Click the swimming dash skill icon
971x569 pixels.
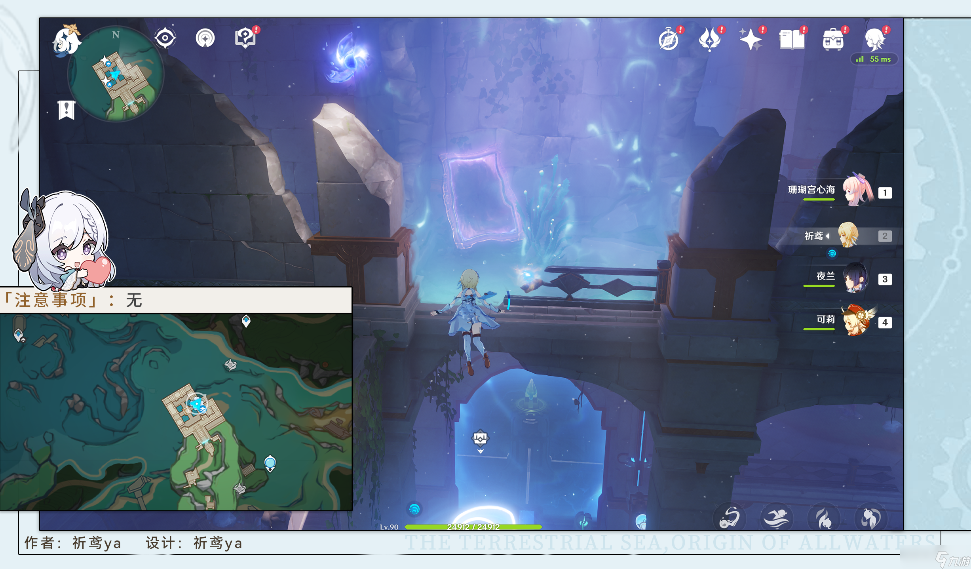[x=776, y=518]
